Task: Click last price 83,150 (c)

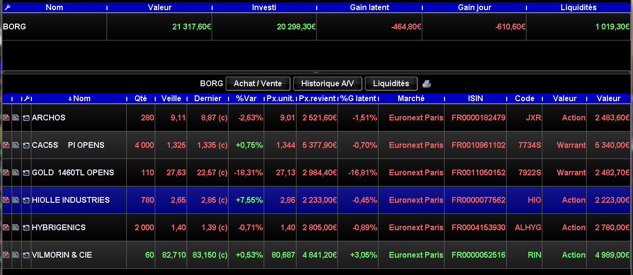Action: coord(210,255)
